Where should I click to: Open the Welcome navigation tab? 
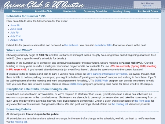coord(17,11)
